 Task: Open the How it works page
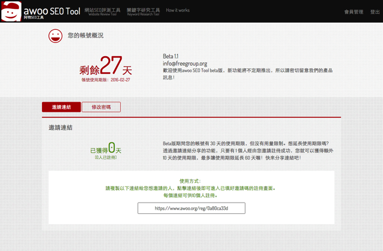[178, 10]
